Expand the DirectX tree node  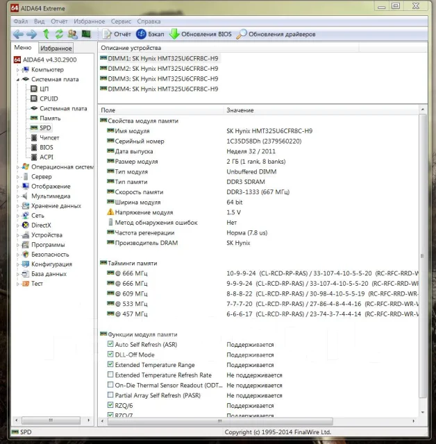(17, 225)
